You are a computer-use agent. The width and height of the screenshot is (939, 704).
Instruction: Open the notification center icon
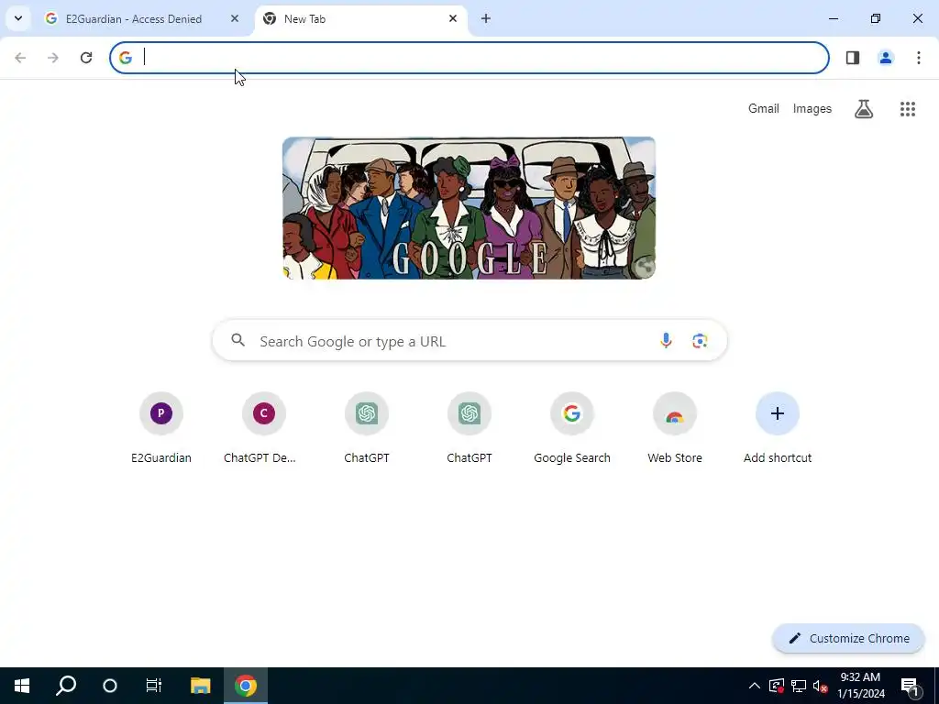pyautogui.click(x=911, y=686)
